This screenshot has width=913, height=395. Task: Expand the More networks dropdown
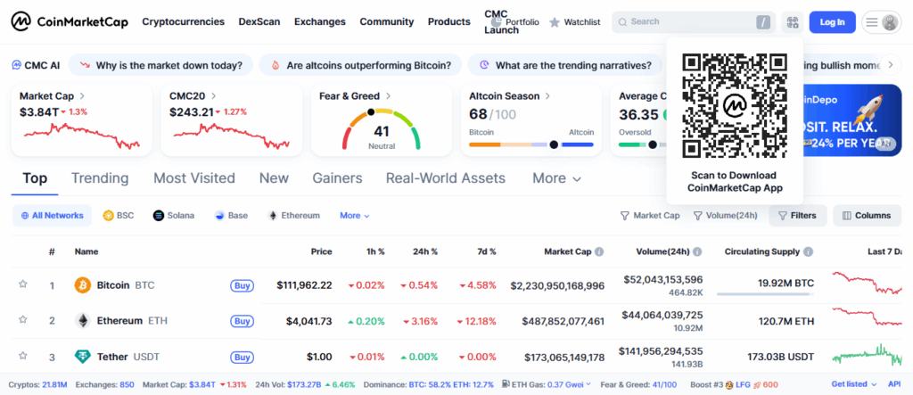pyautogui.click(x=354, y=216)
